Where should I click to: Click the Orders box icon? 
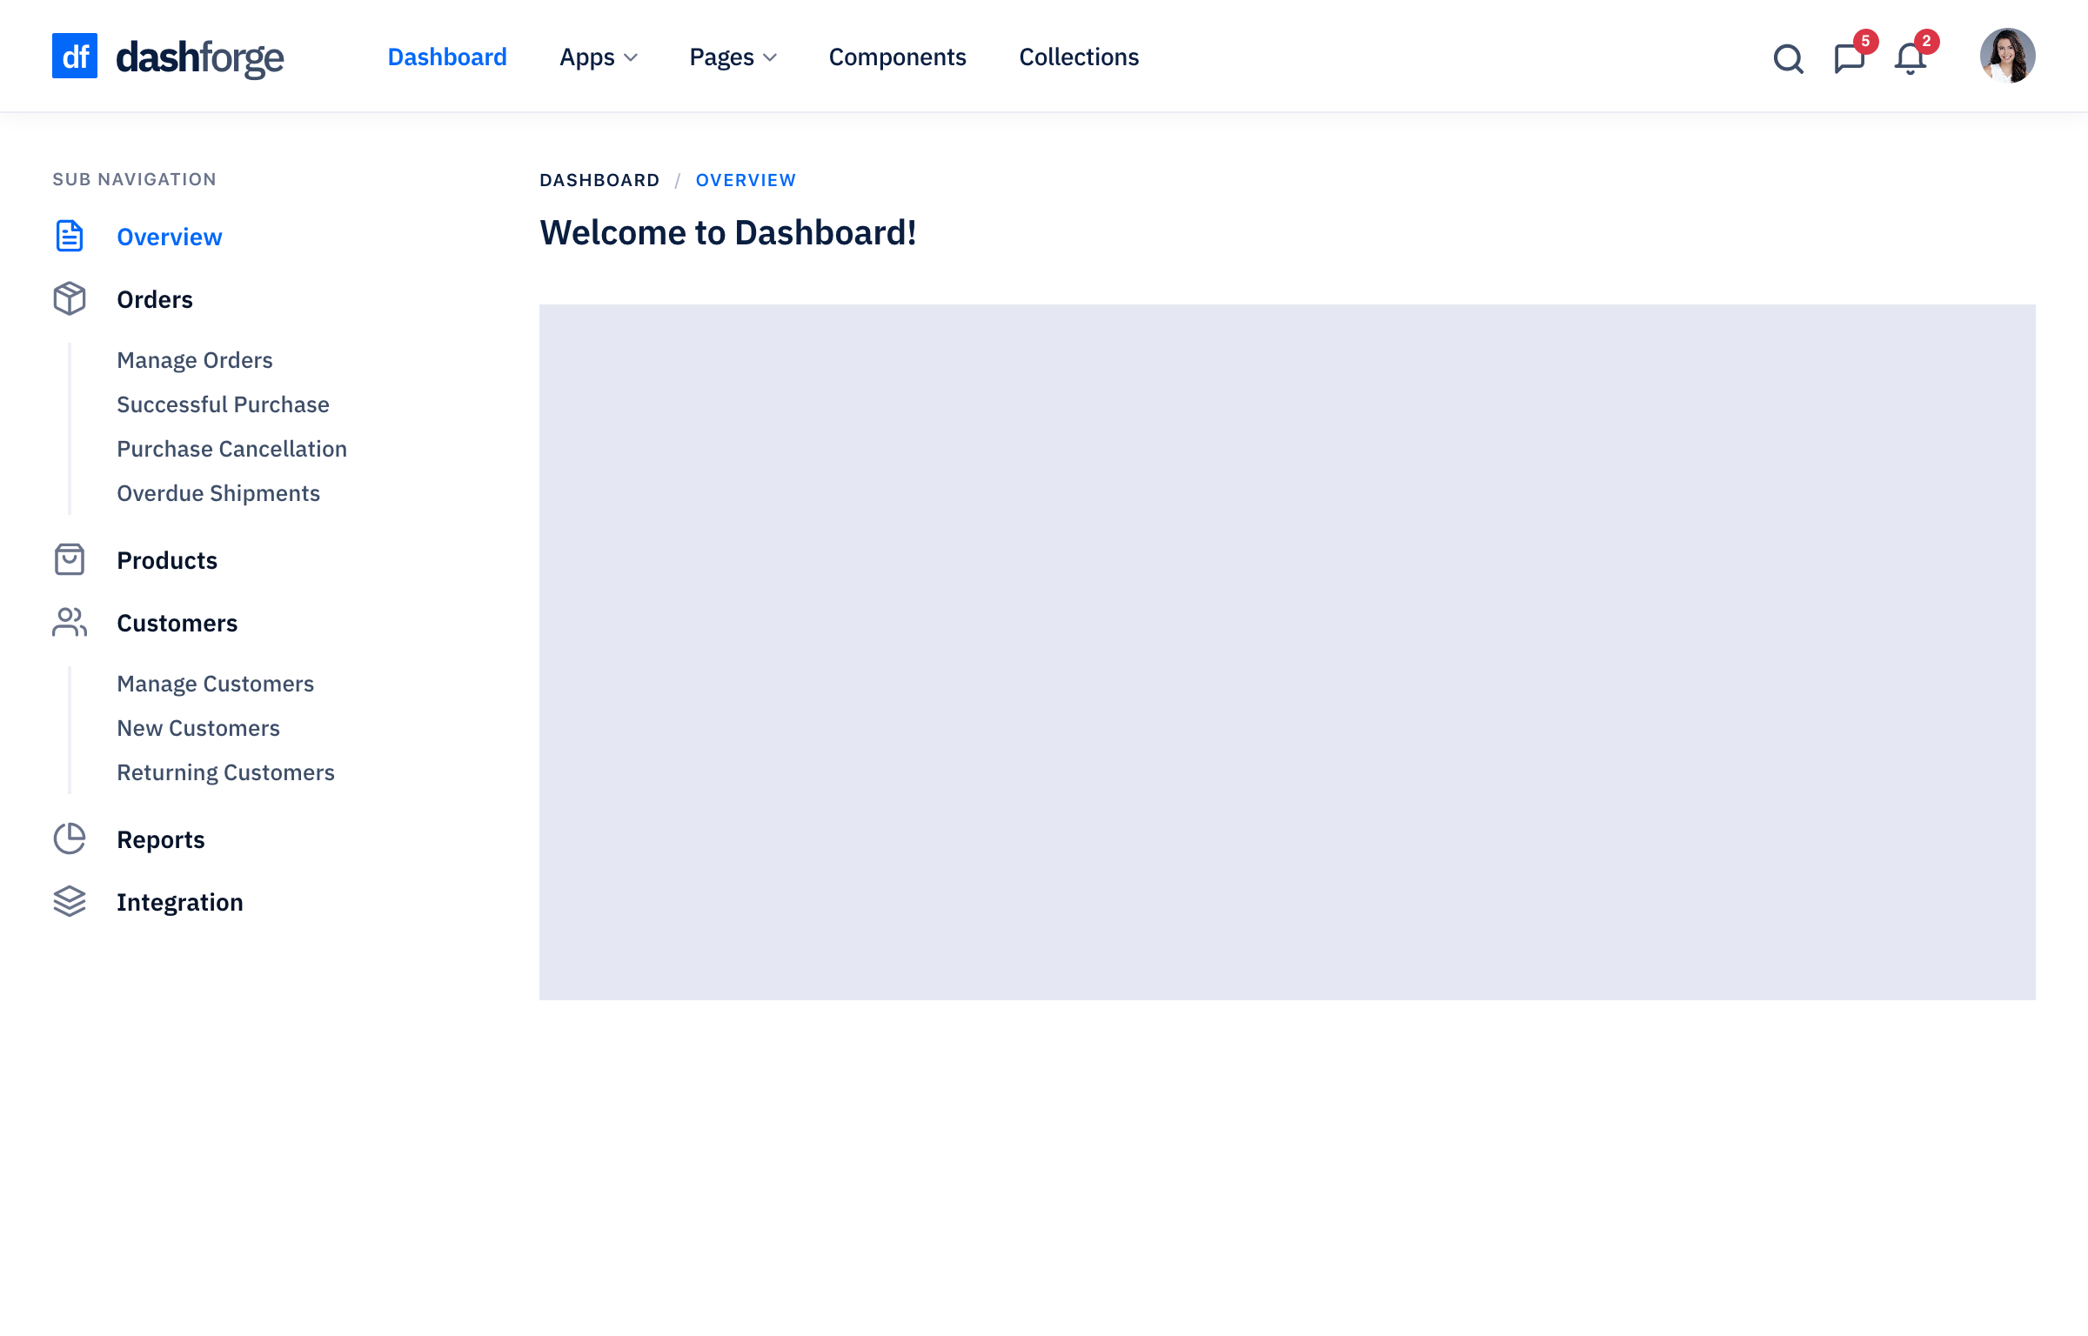(x=70, y=299)
